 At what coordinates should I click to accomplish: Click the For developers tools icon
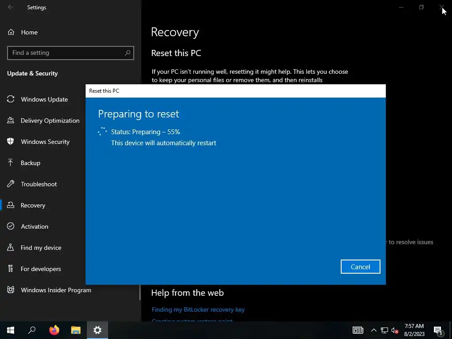pos(11,268)
